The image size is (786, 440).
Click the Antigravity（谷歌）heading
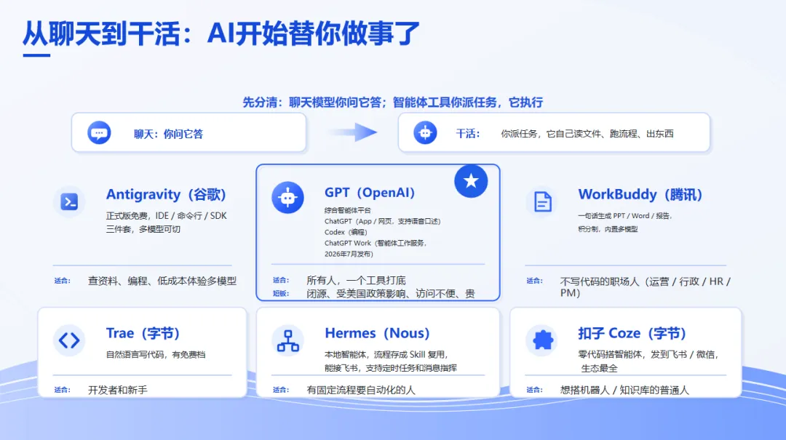tap(166, 194)
